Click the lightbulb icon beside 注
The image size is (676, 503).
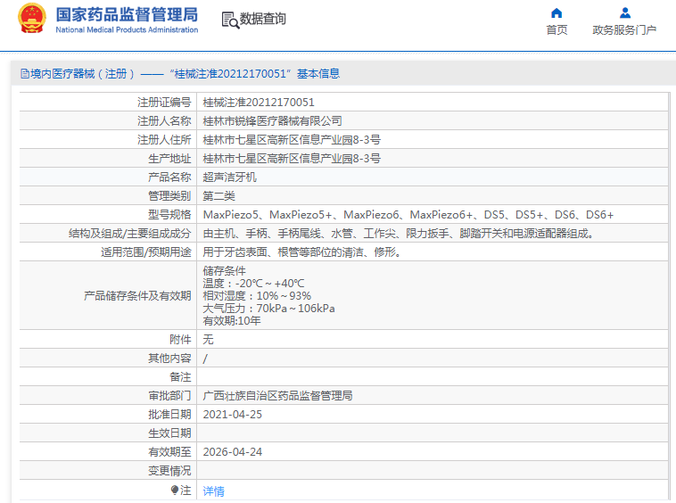[175, 491]
